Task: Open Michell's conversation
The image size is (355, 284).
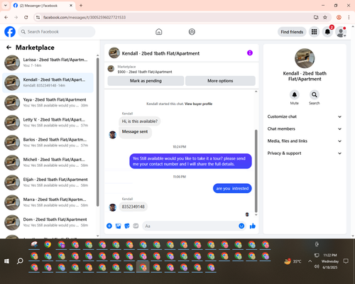Action: click(x=48, y=163)
